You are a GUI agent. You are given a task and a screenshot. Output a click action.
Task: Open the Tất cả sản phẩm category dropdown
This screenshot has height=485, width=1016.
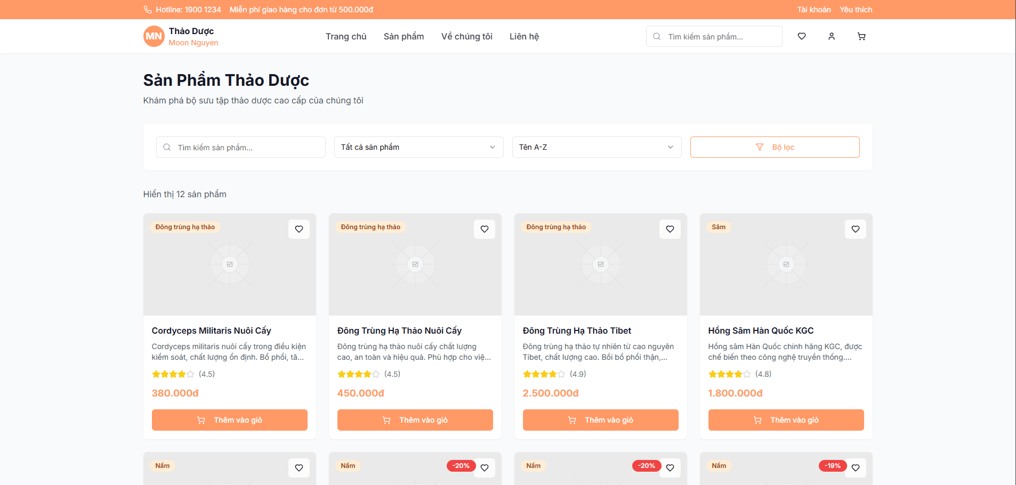(x=419, y=147)
